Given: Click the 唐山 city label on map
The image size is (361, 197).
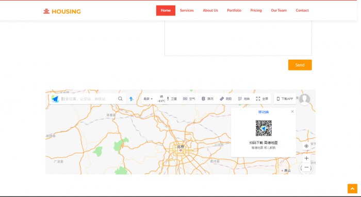Looking at the screenshot, I should click(287, 171).
